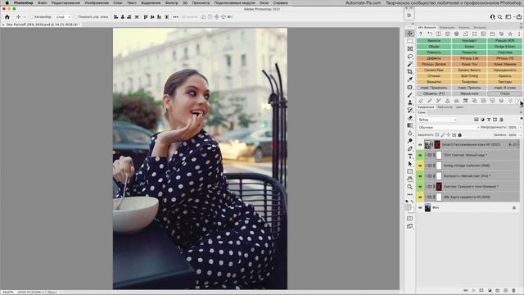Toggle the Auto-Select checkbox
The height and width of the screenshot is (295, 524).
click(32, 16)
